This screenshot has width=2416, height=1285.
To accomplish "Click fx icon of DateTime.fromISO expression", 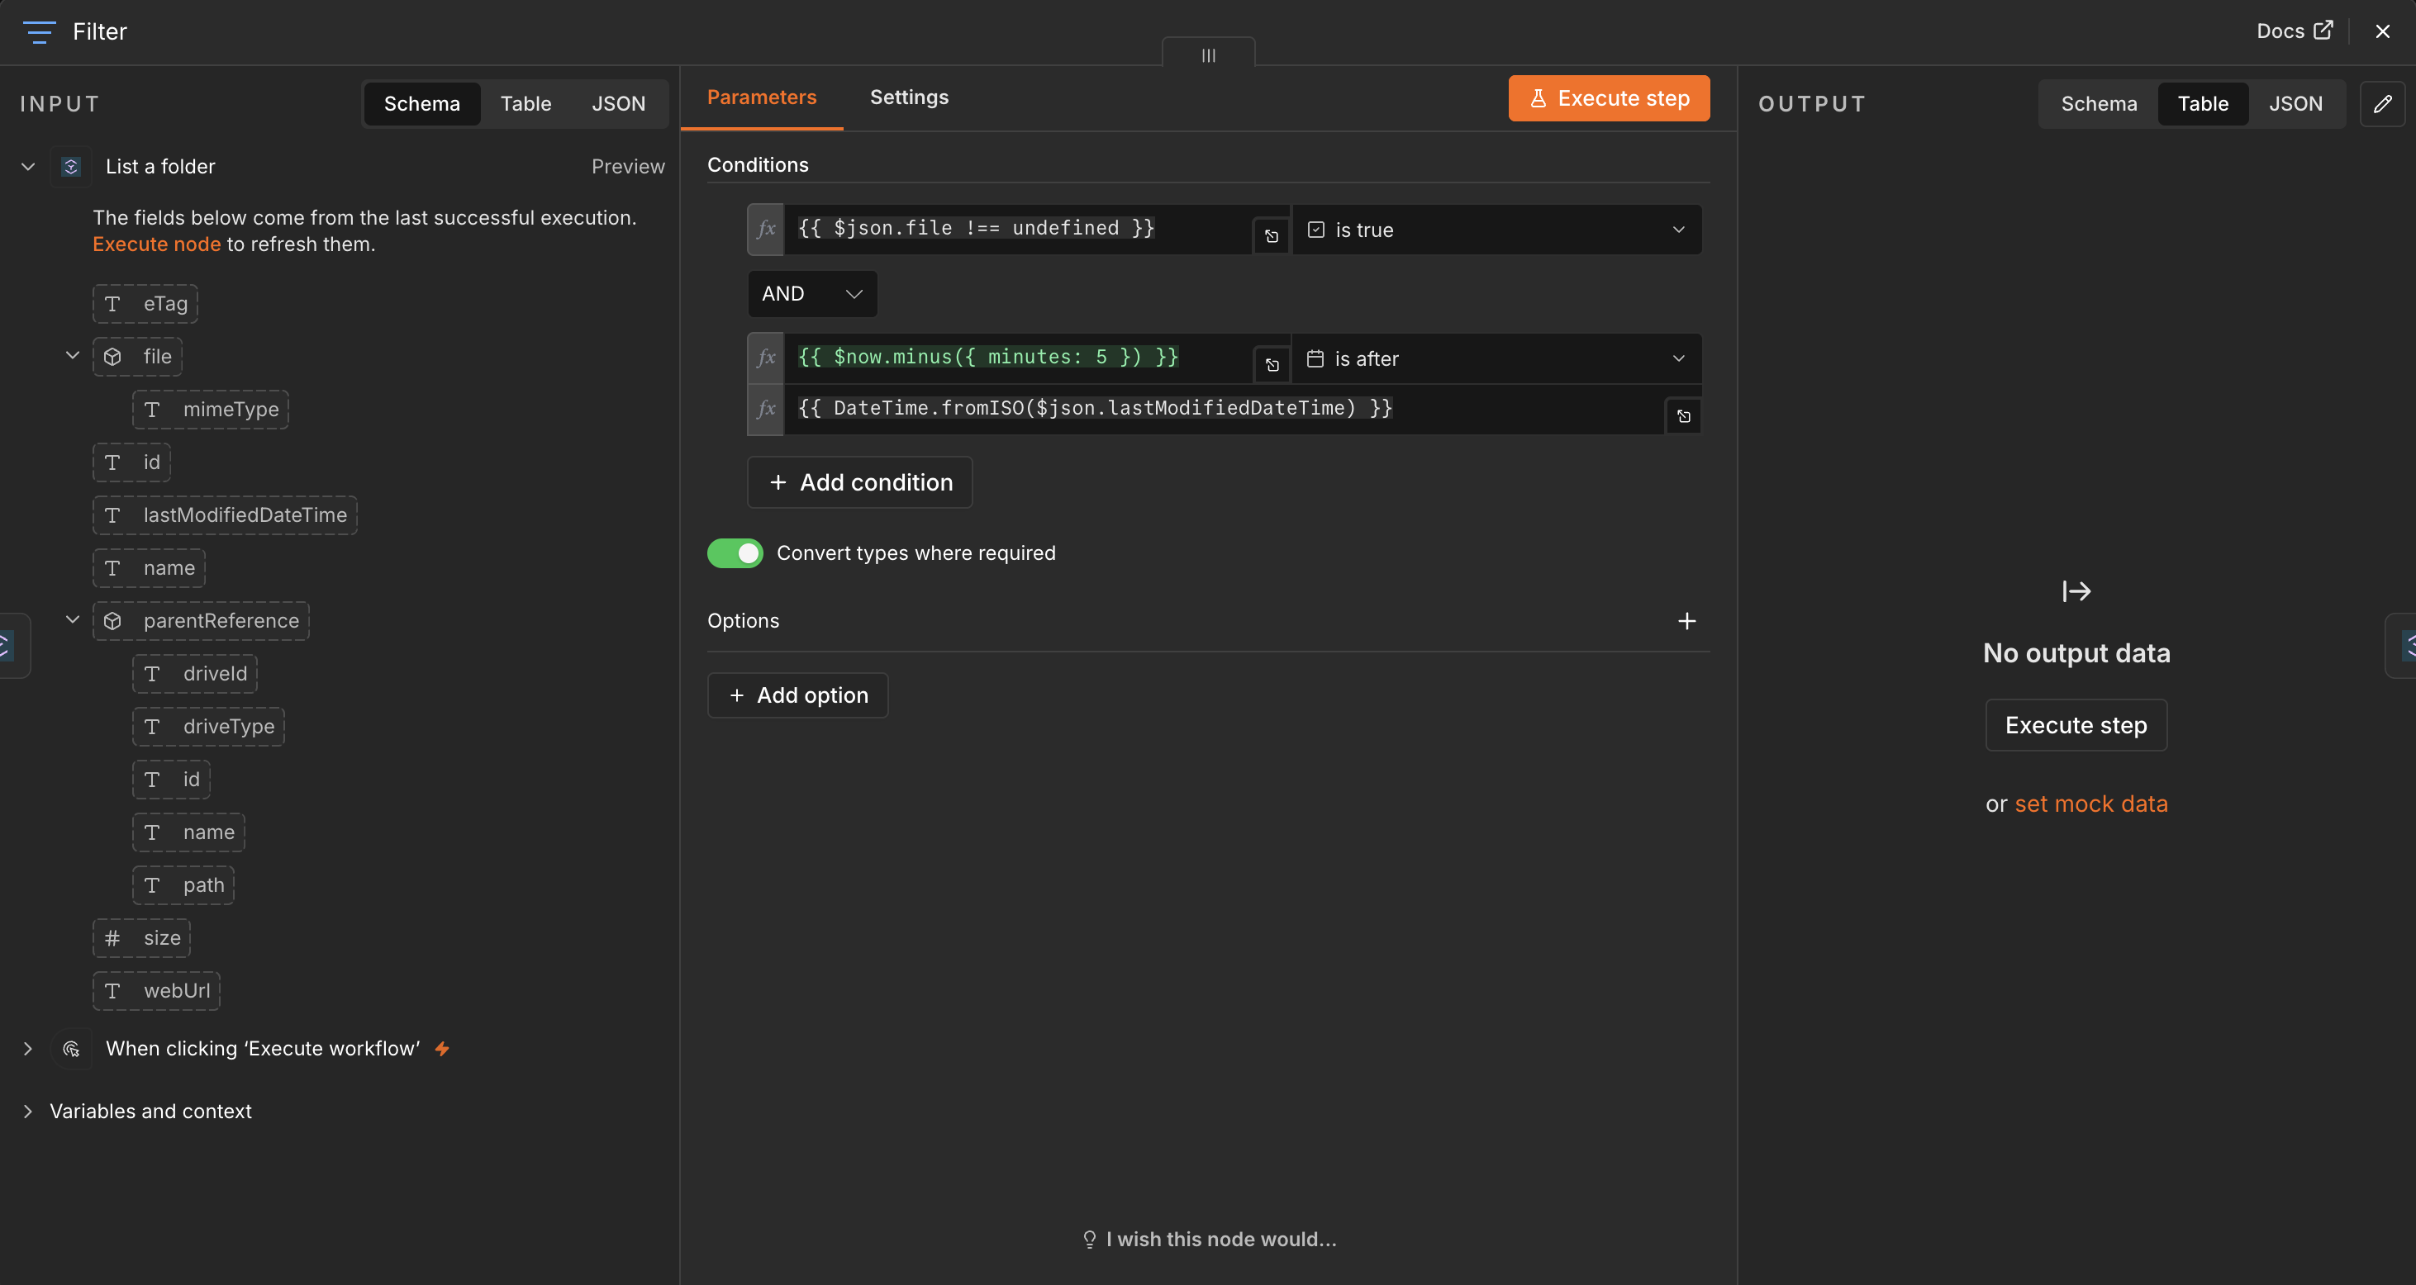I will [x=765, y=410].
